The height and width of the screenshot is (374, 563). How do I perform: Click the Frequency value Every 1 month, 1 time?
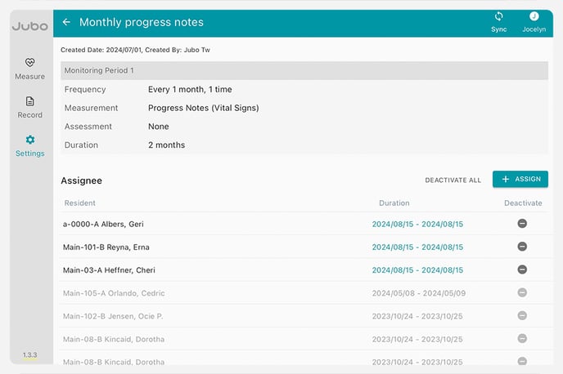point(190,90)
